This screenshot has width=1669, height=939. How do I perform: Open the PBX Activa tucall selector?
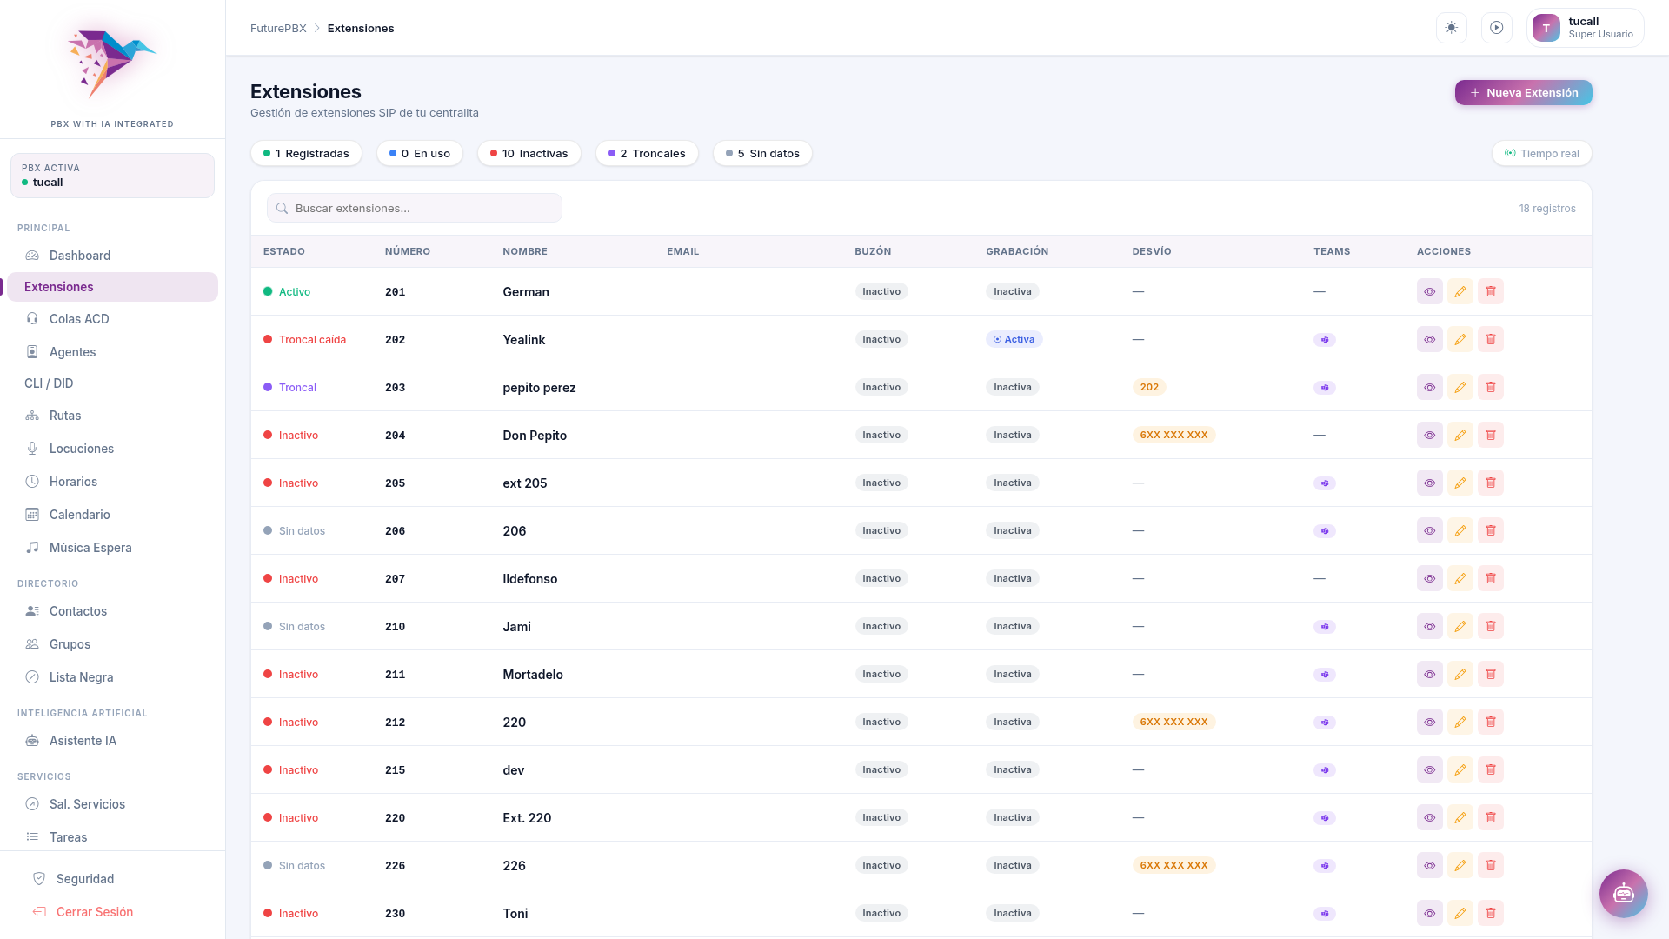pos(112,176)
